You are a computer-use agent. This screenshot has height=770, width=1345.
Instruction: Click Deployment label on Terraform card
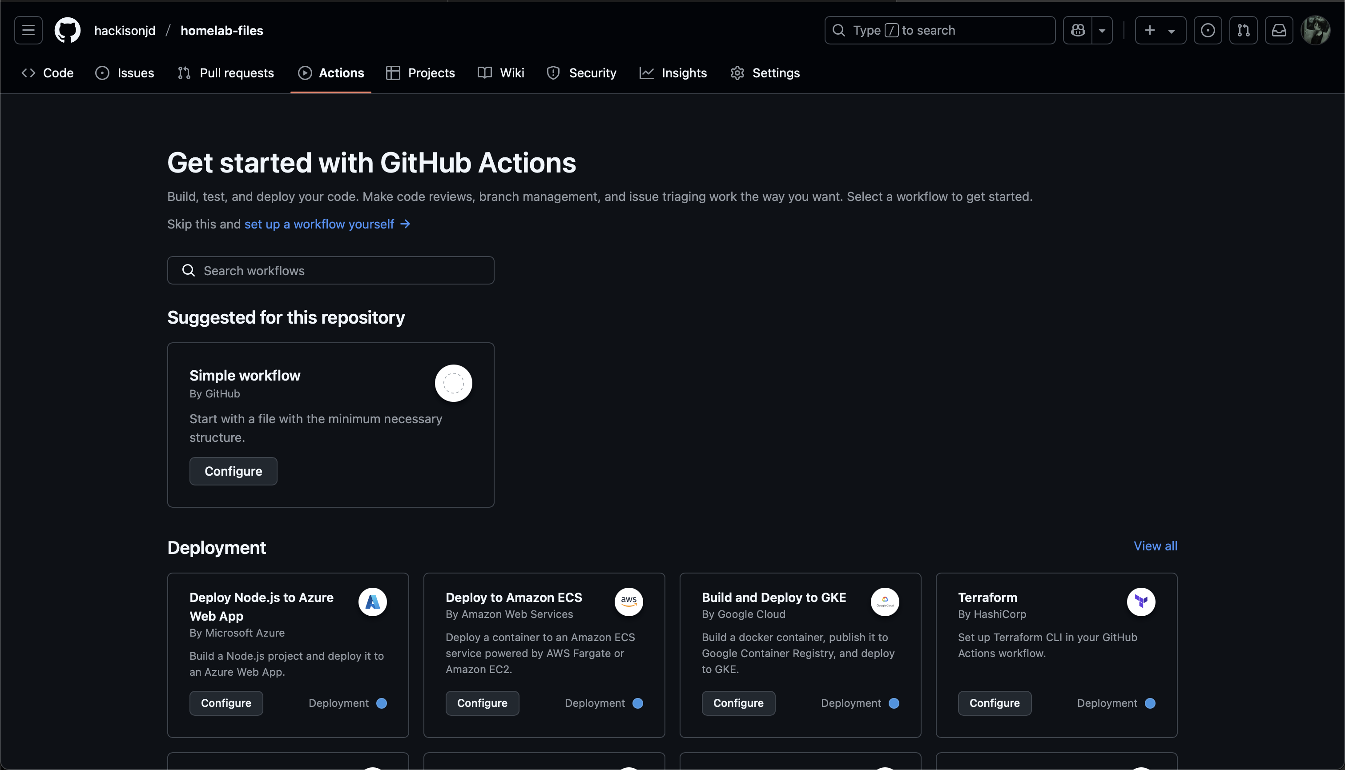pos(1107,703)
